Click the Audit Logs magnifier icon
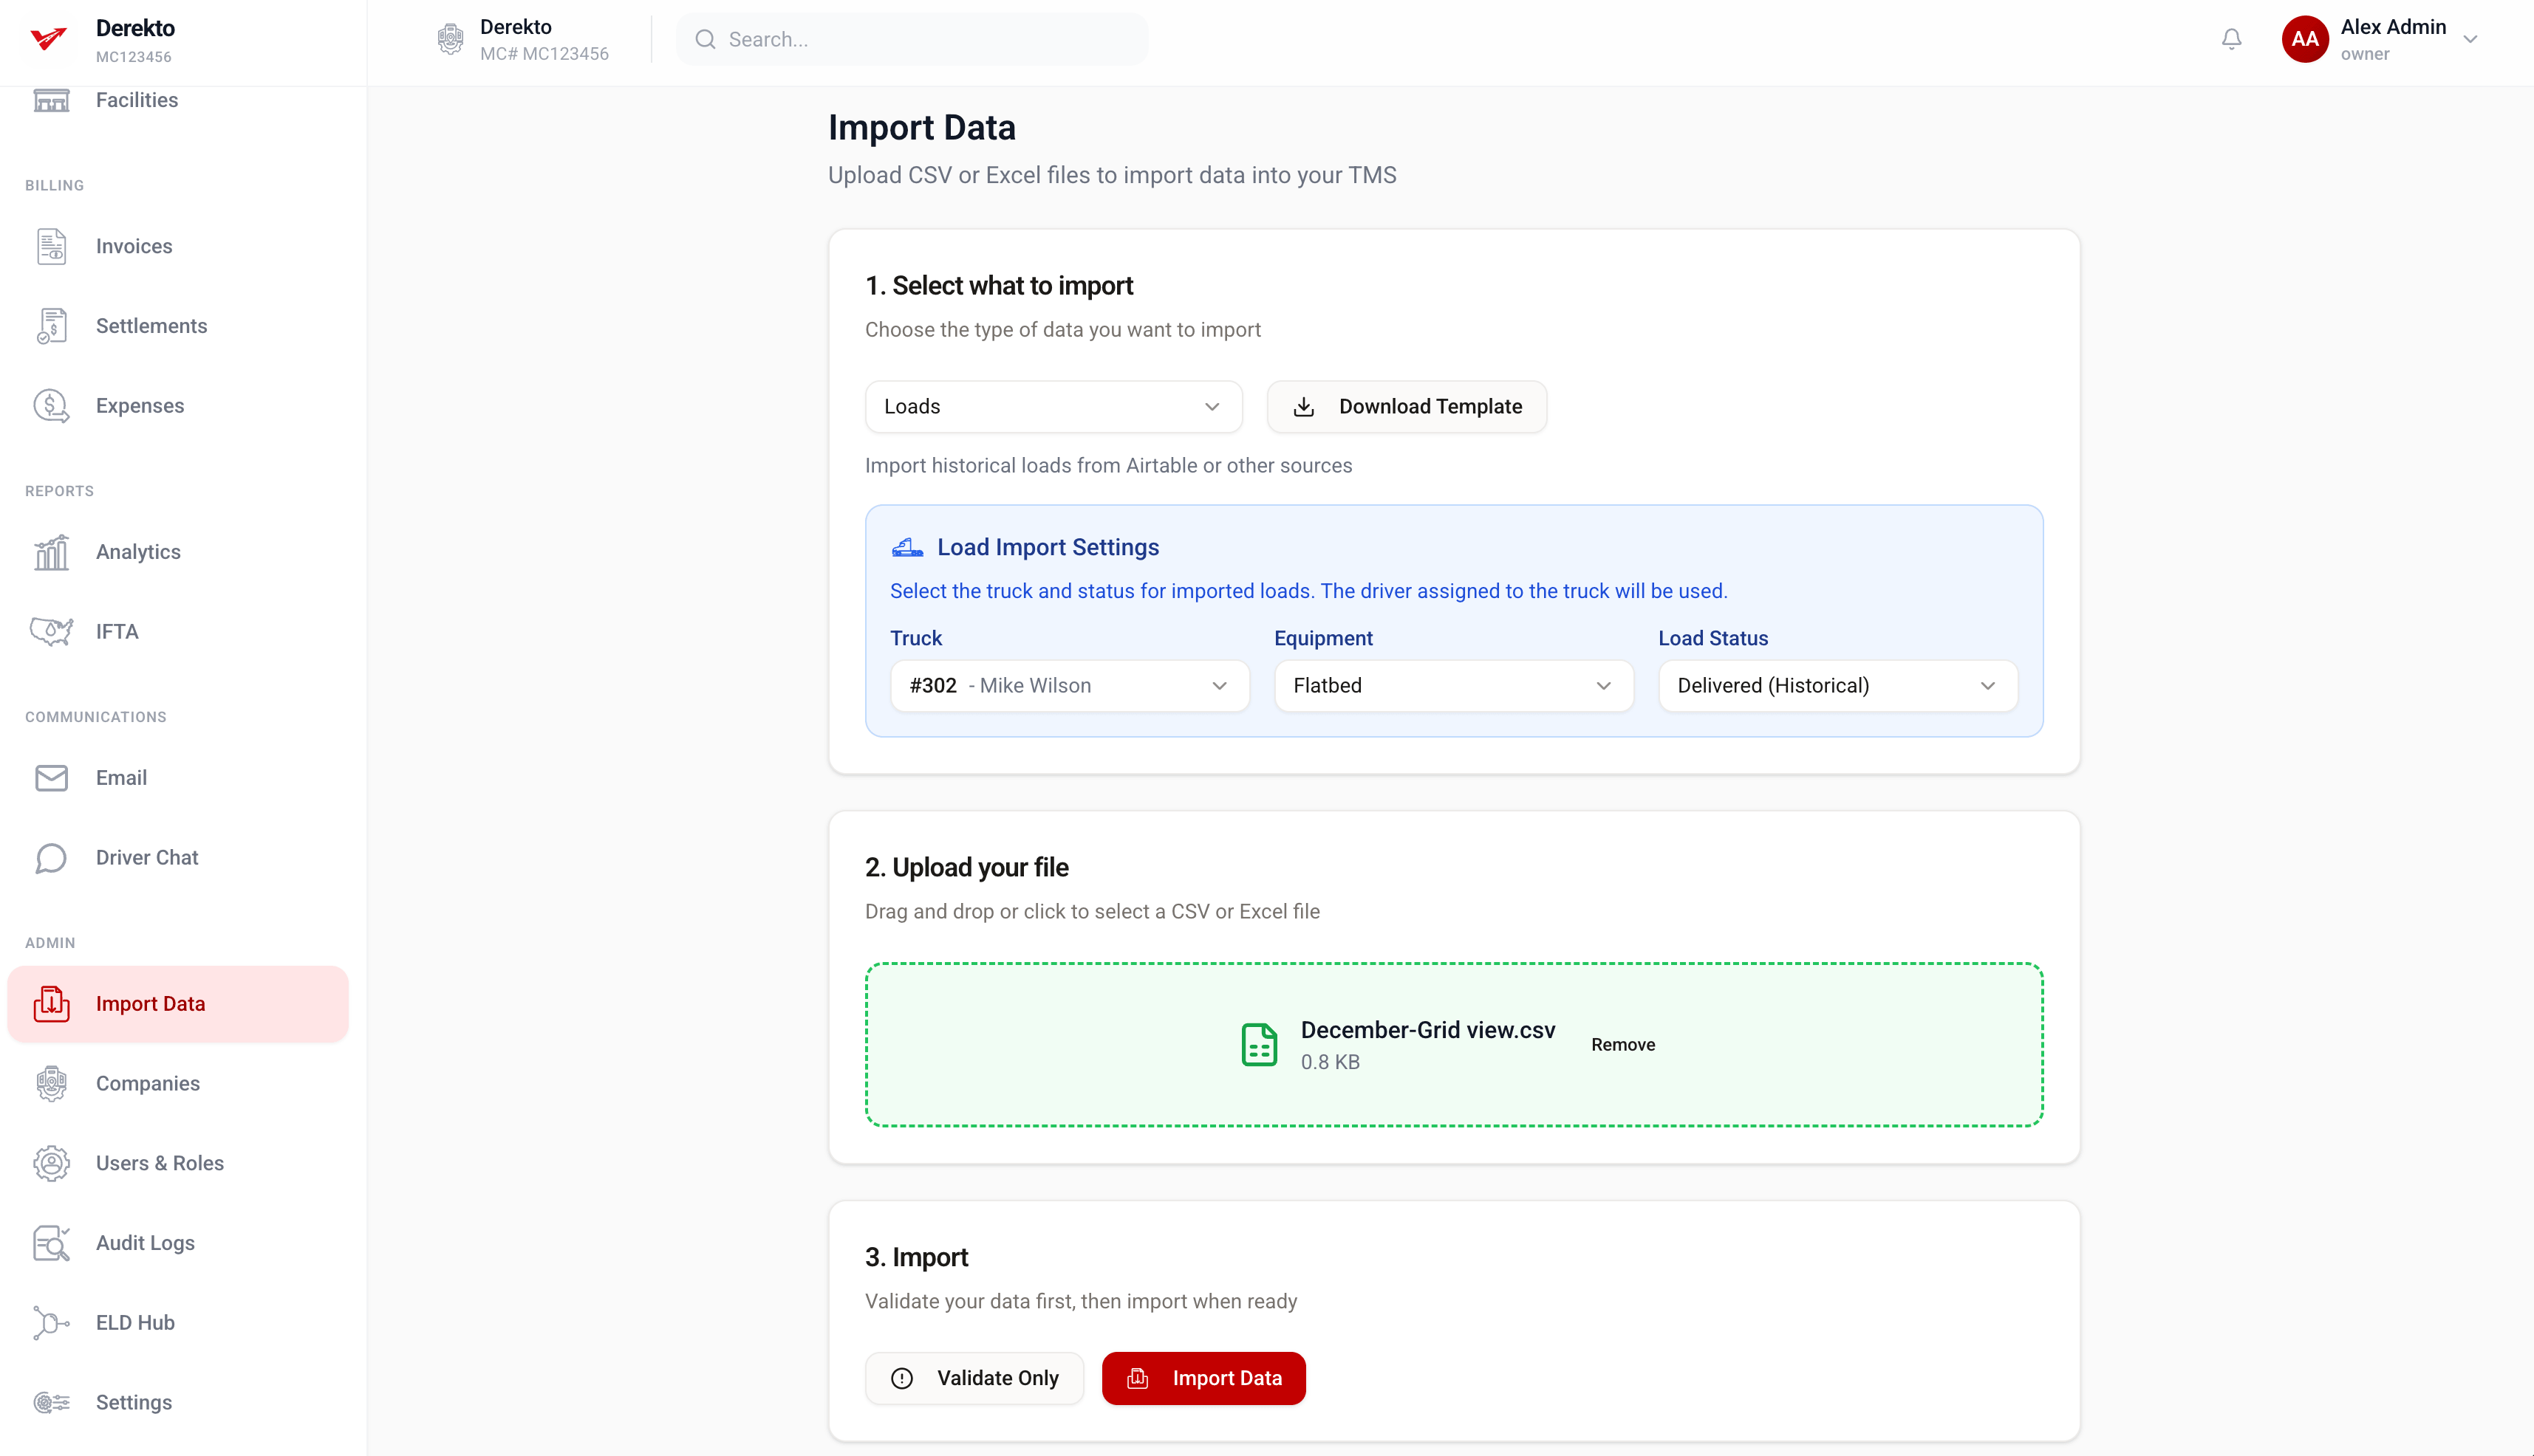This screenshot has width=2534, height=1456. click(51, 1243)
